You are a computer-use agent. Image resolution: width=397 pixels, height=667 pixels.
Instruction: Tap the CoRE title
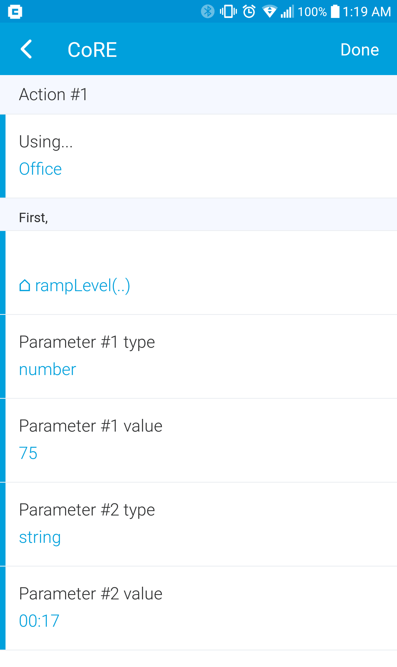click(92, 50)
